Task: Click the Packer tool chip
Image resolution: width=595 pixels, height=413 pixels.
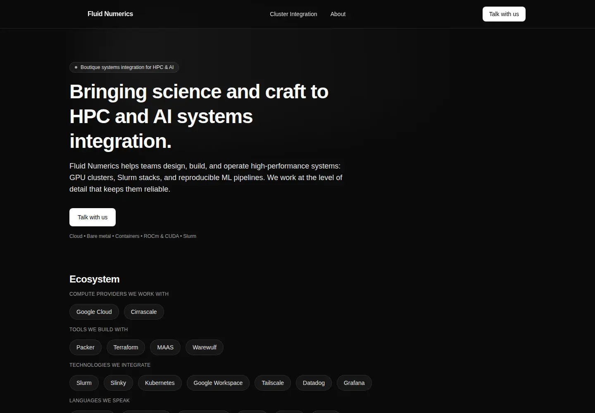Action: (86, 347)
